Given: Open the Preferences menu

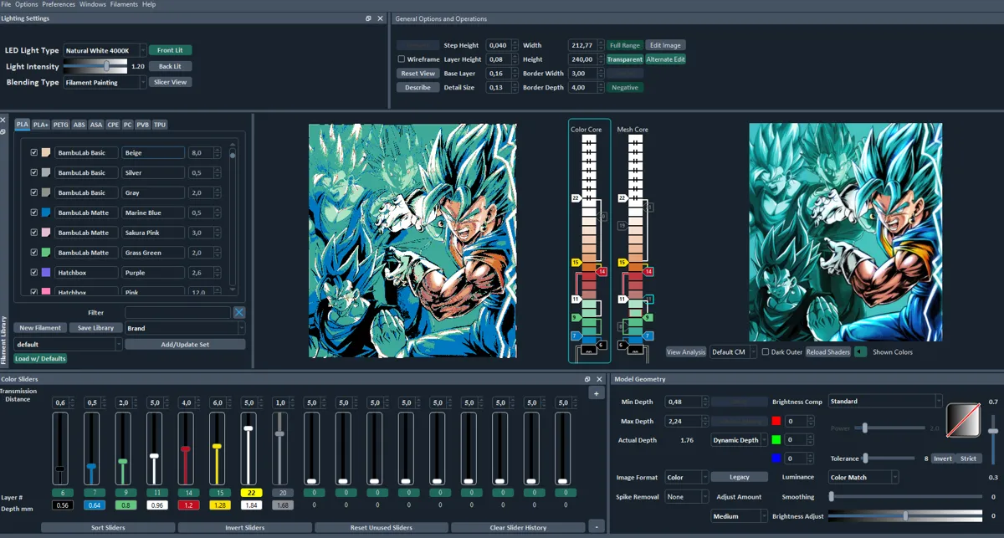Looking at the screenshot, I should click(59, 4).
